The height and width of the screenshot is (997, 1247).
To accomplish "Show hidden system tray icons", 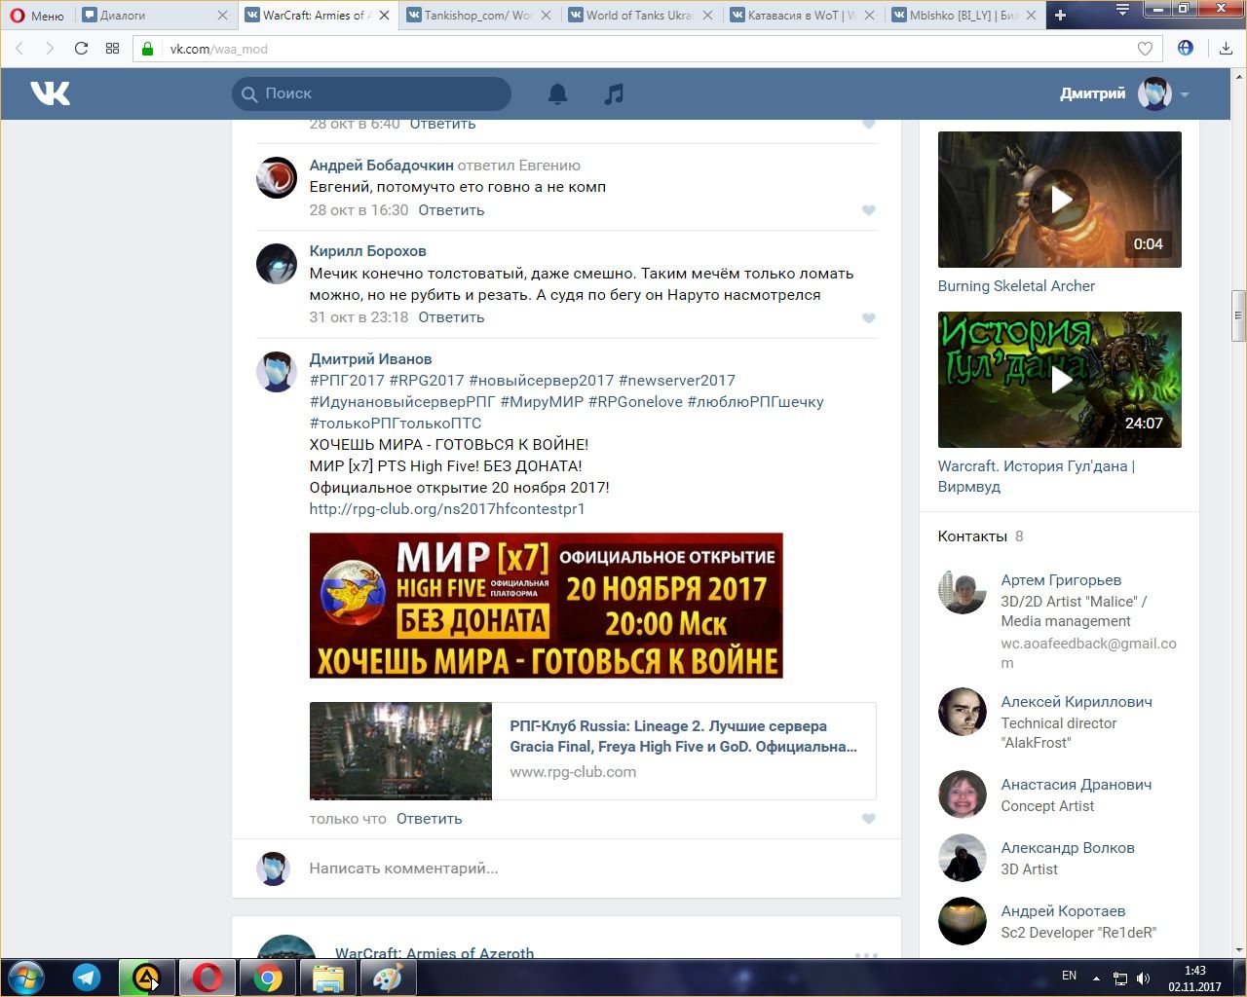I will [x=1096, y=978].
